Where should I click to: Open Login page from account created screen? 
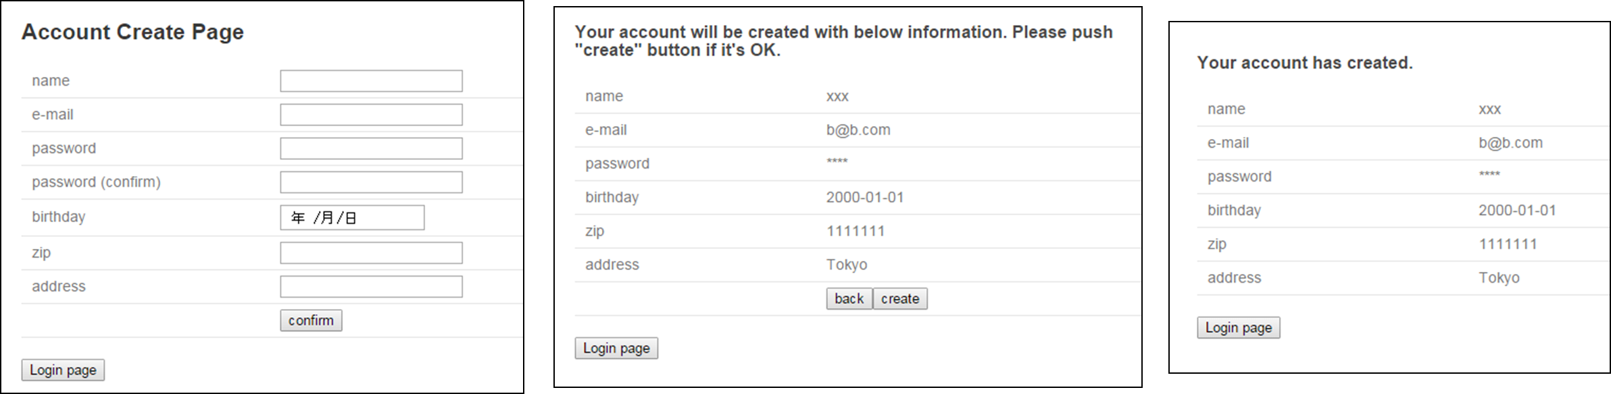1238,328
